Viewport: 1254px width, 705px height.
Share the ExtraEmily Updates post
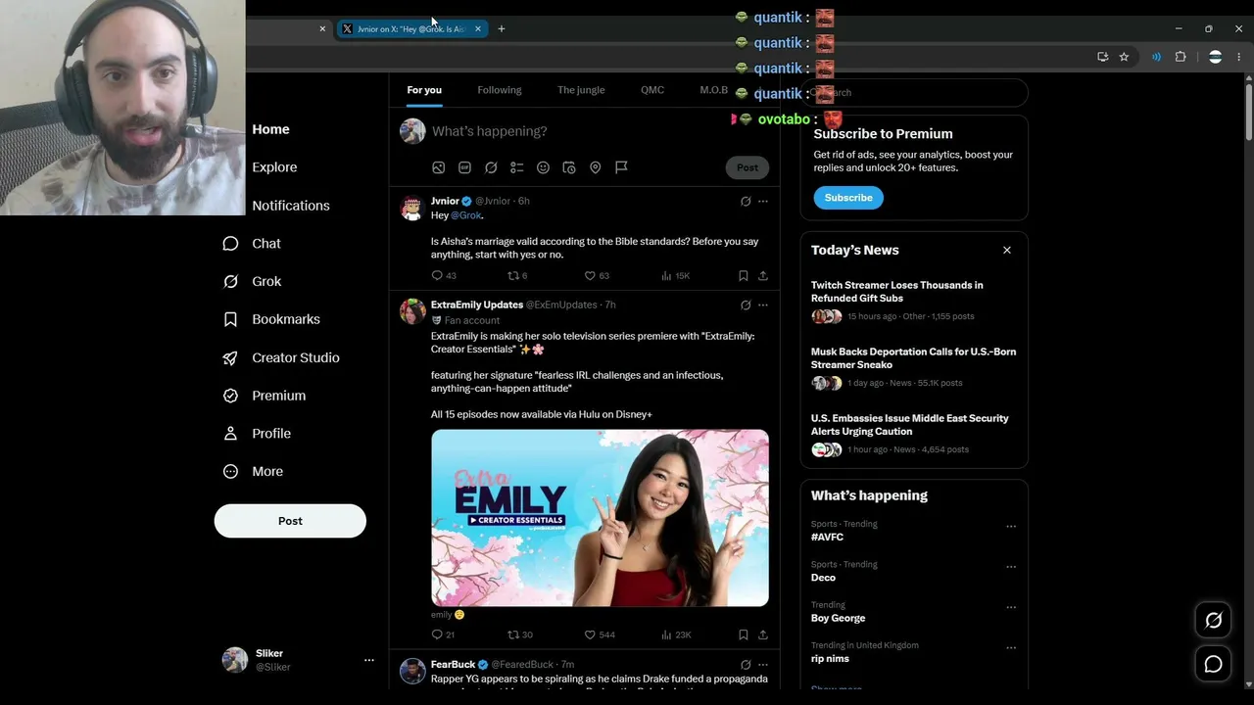(x=763, y=634)
